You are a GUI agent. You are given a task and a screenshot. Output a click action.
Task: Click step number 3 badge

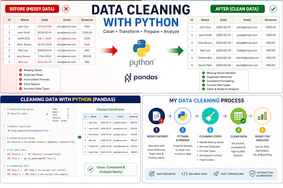tap(210, 130)
